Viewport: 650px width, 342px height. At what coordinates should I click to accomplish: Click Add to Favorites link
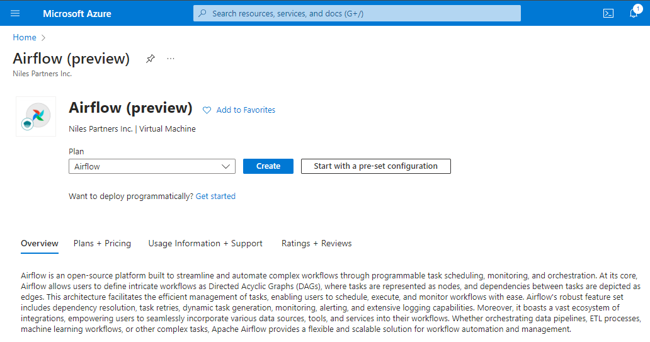[x=246, y=110]
